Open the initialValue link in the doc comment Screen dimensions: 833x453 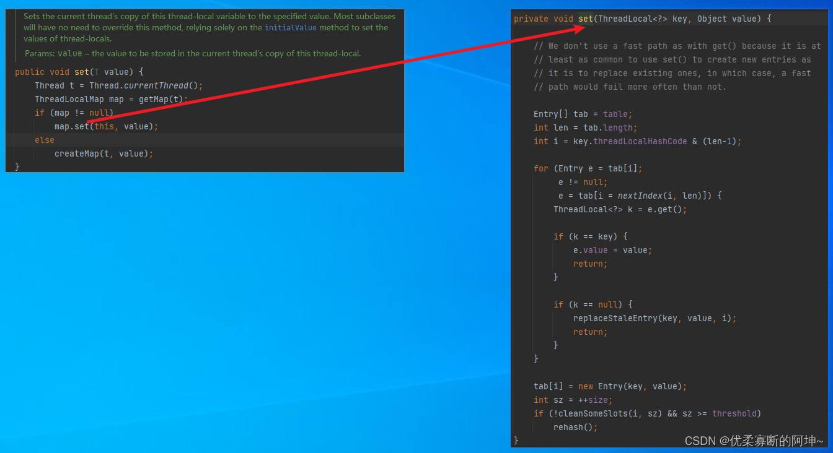click(291, 28)
